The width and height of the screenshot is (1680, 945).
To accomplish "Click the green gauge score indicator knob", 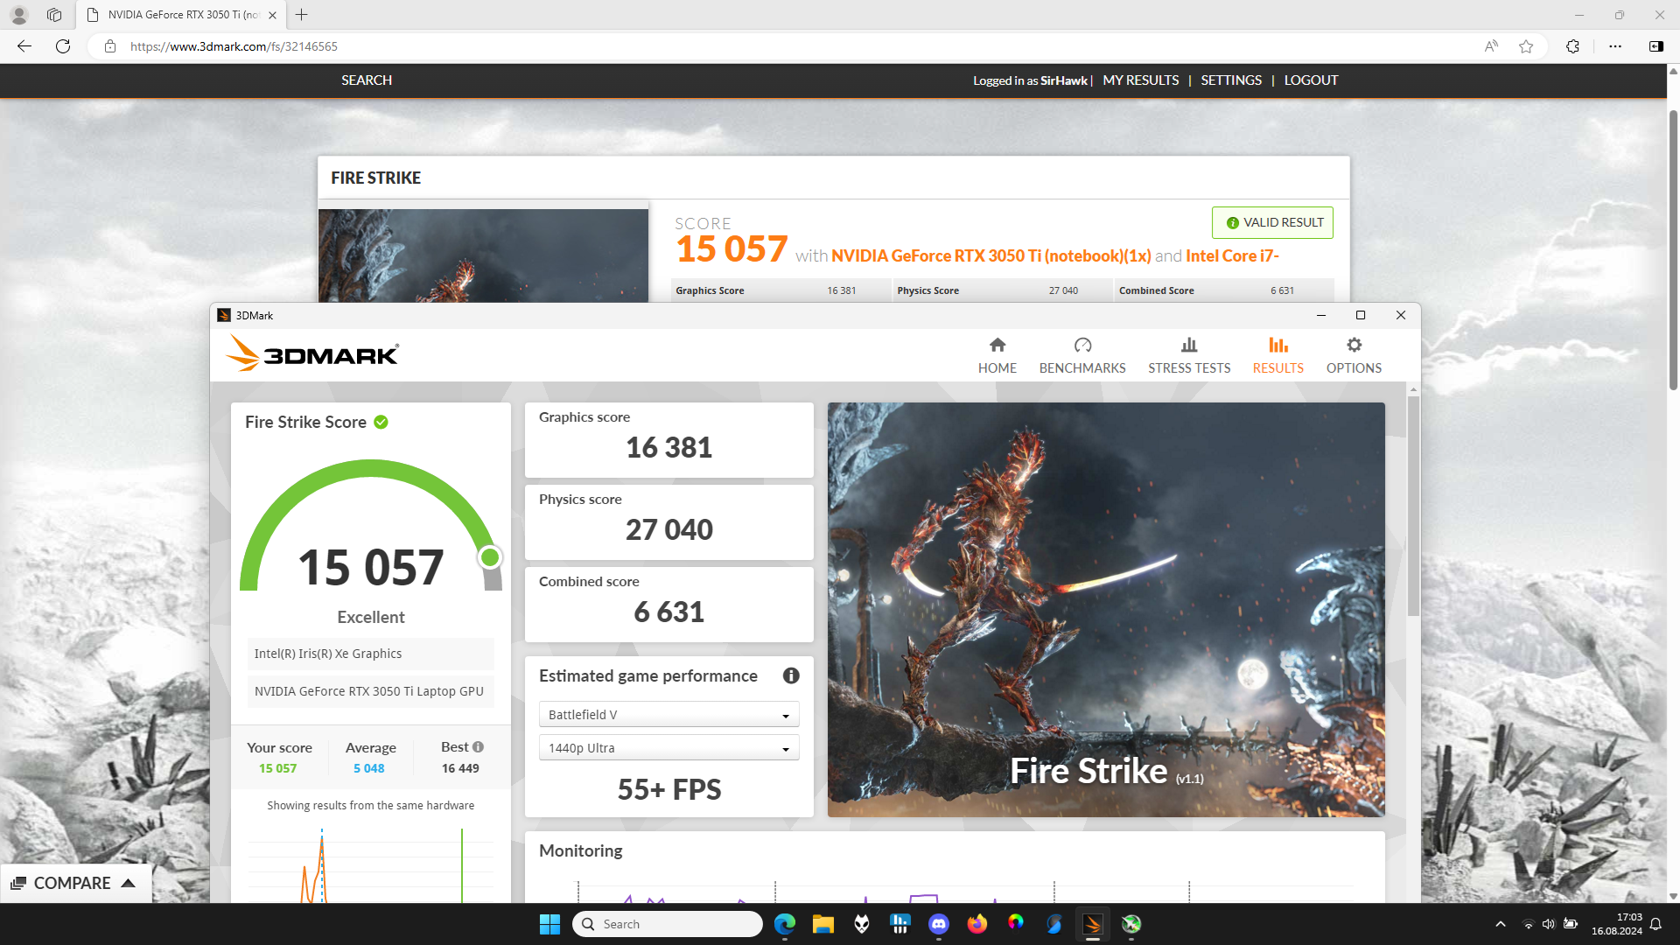I will (490, 557).
